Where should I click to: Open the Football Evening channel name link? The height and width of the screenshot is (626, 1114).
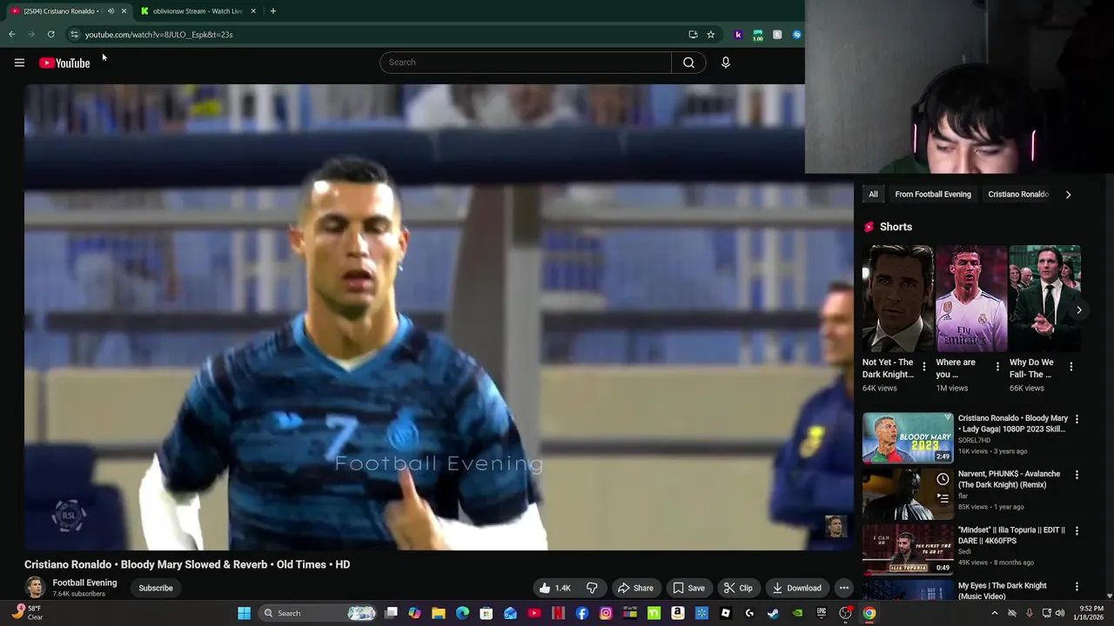pos(84,583)
